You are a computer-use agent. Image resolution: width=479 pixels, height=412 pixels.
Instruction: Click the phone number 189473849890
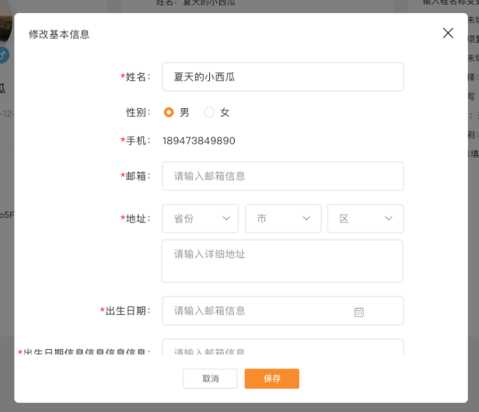point(198,141)
